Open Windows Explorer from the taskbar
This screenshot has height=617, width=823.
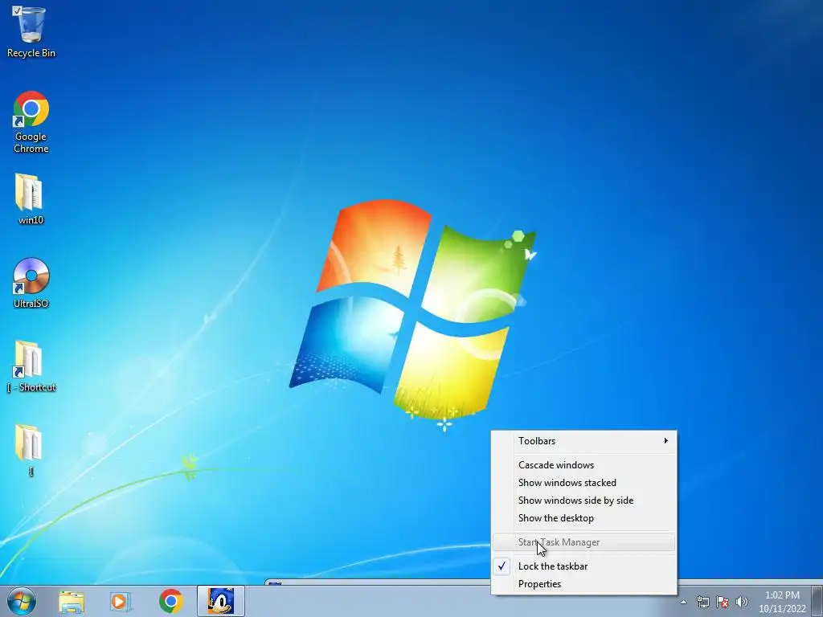(72, 601)
